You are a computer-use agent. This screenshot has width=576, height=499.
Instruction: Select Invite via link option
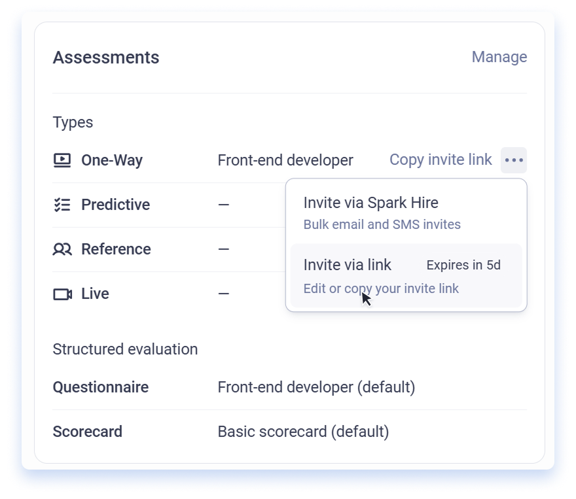406,275
